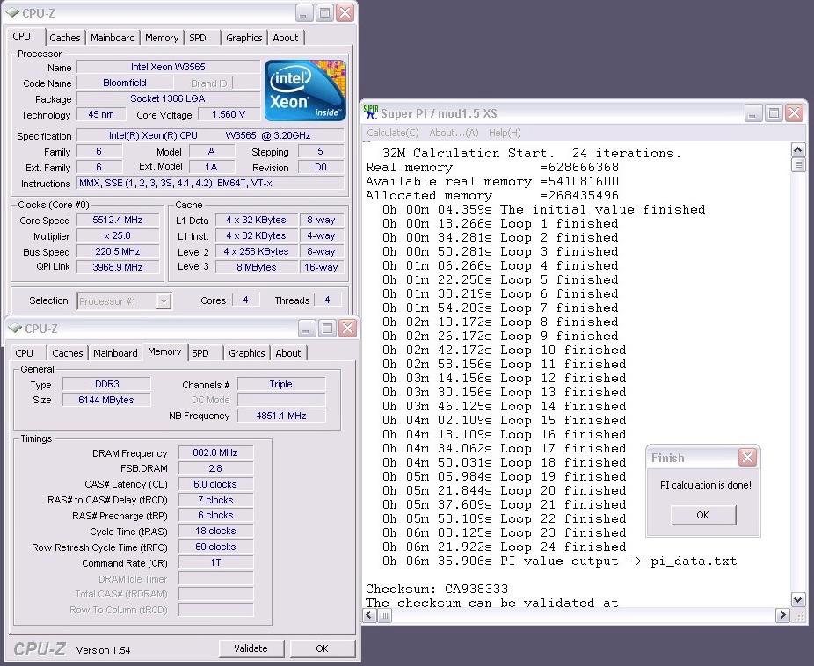Switch to Mainboard tab in upper CPU-Z window
The image size is (814, 666).
(x=113, y=38)
